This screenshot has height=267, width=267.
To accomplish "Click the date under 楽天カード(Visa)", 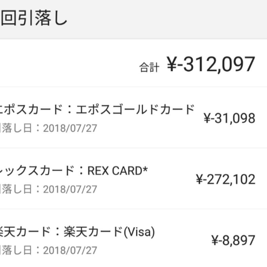I will (70, 250).
